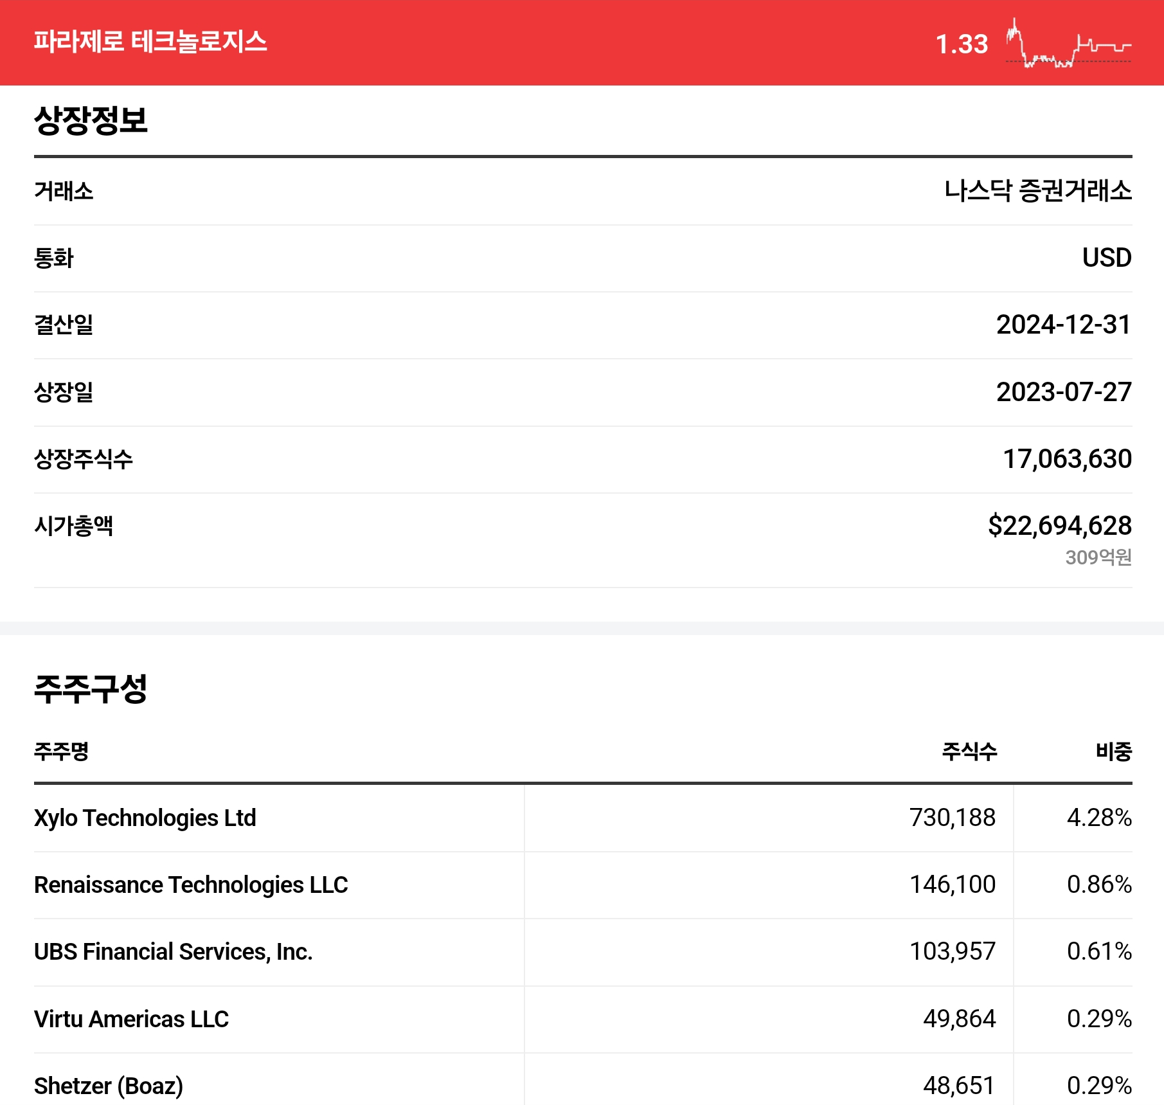The width and height of the screenshot is (1164, 1105).
Task: Select shareholder Xylo Technologies Ltd
Action: coord(145,818)
